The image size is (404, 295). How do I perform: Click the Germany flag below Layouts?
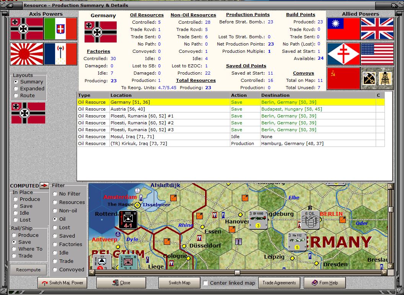(28, 113)
